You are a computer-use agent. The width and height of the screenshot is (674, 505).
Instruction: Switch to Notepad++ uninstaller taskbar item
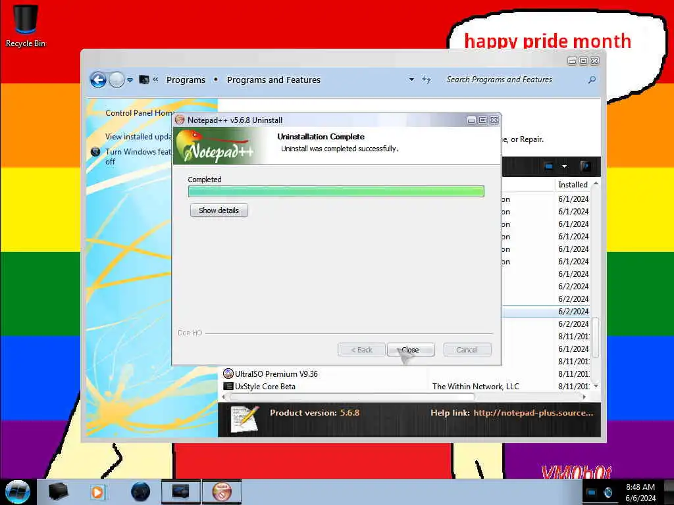(222, 492)
